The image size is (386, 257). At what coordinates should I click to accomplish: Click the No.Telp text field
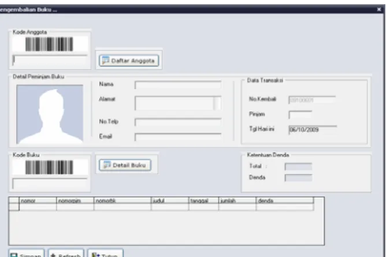pyautogui.click(x=178, y=122)
